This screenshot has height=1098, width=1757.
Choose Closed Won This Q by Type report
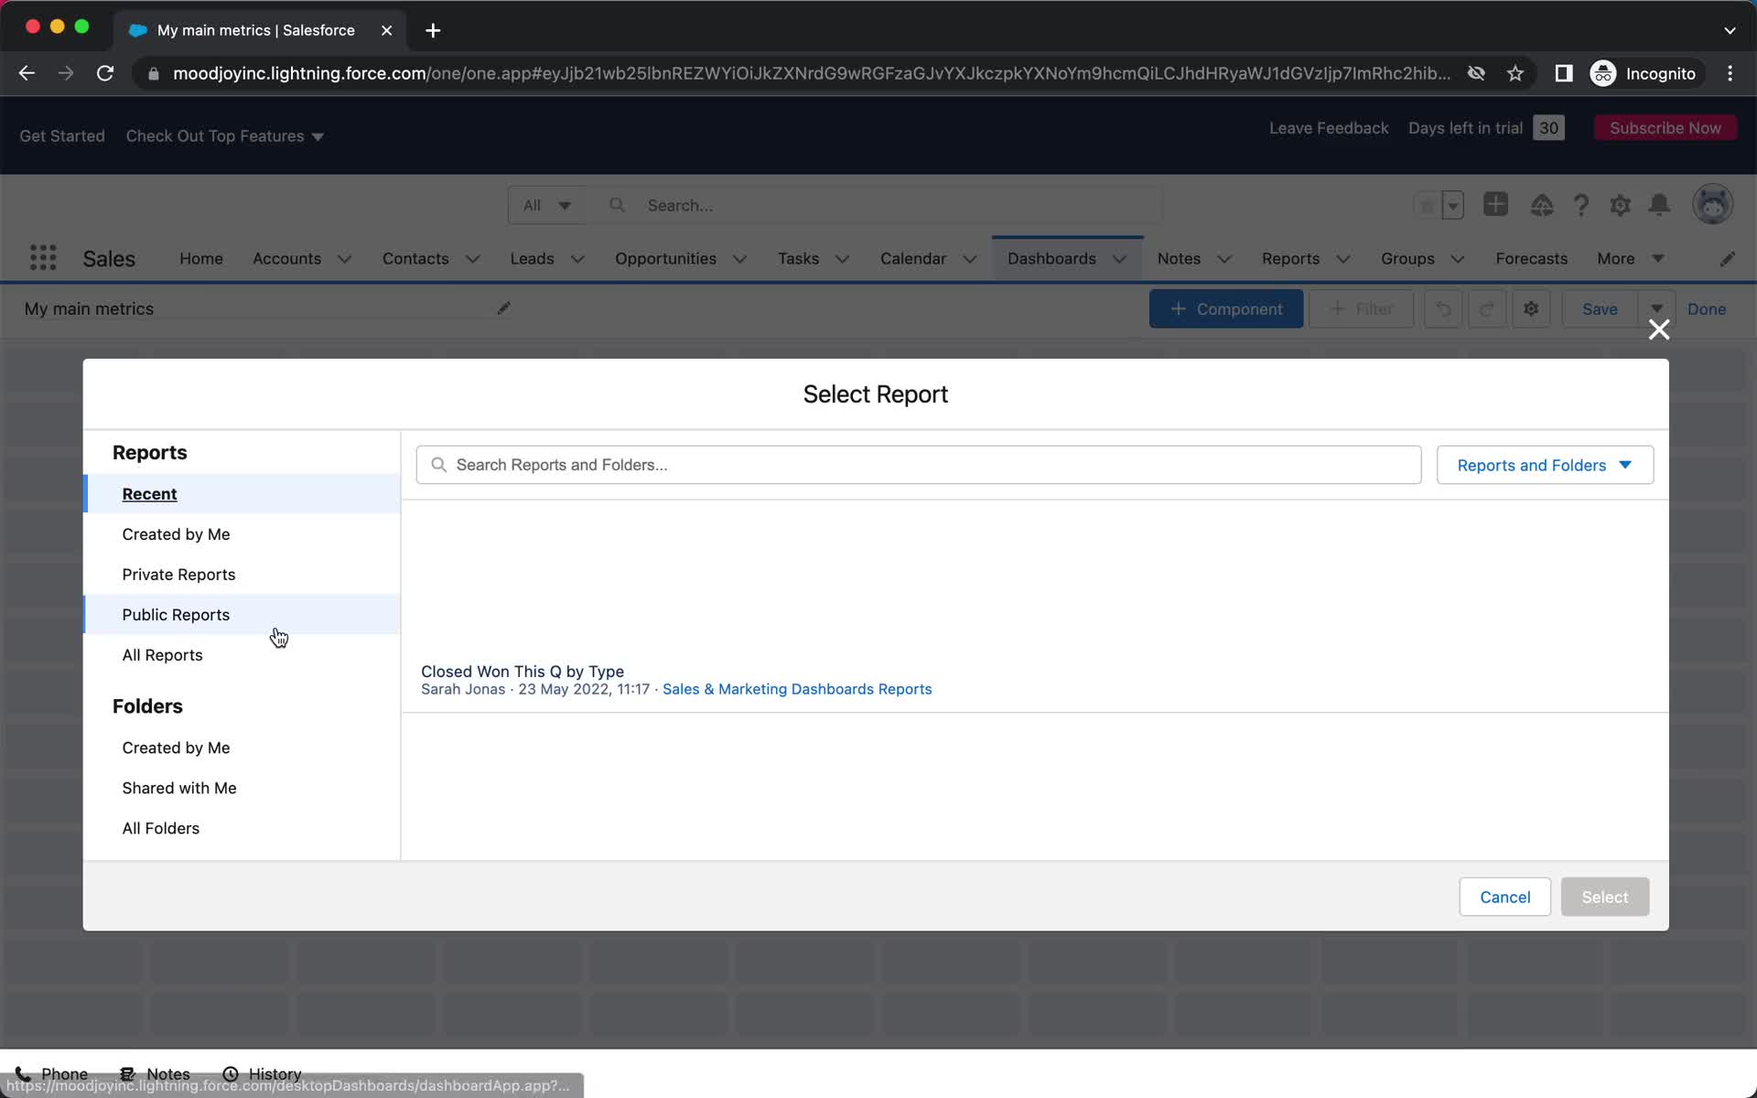pyautogui.click(x=522, y=672)
